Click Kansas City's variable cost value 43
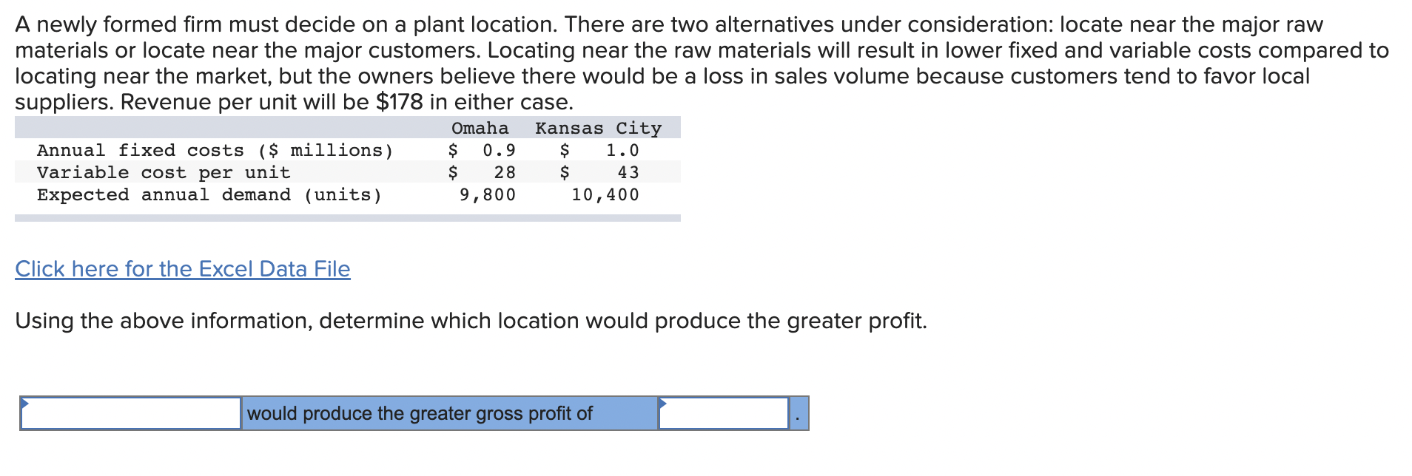Image resolution: width=1412 pixels, height=476 pixels. [x=628, y=173]
